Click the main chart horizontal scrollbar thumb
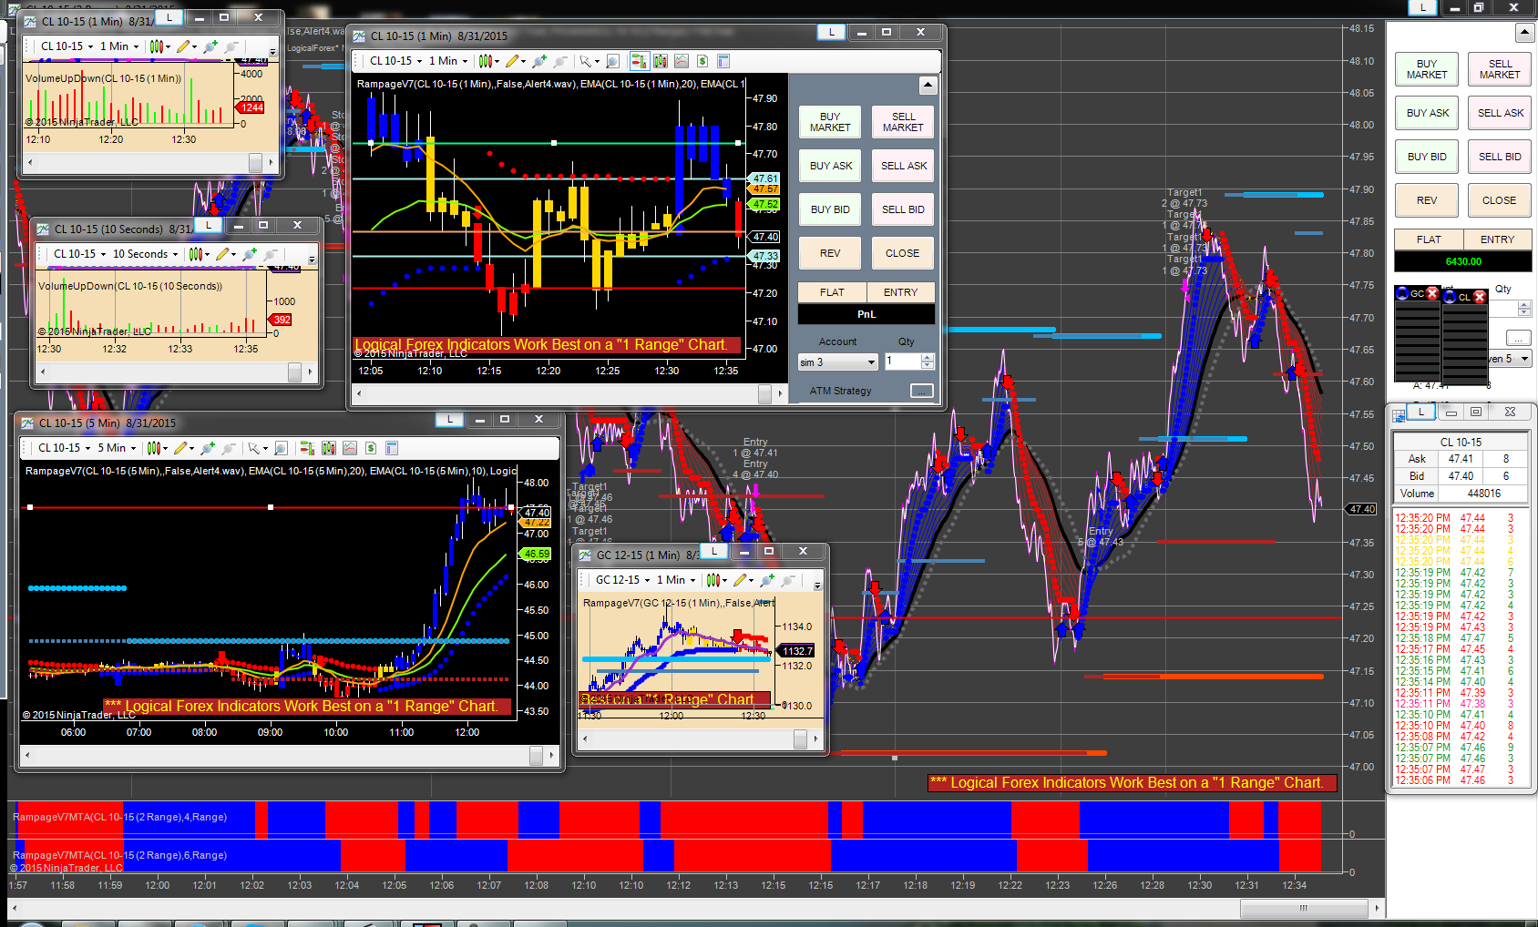Screen dimensions: 1538x927 tap(1304, 908)
